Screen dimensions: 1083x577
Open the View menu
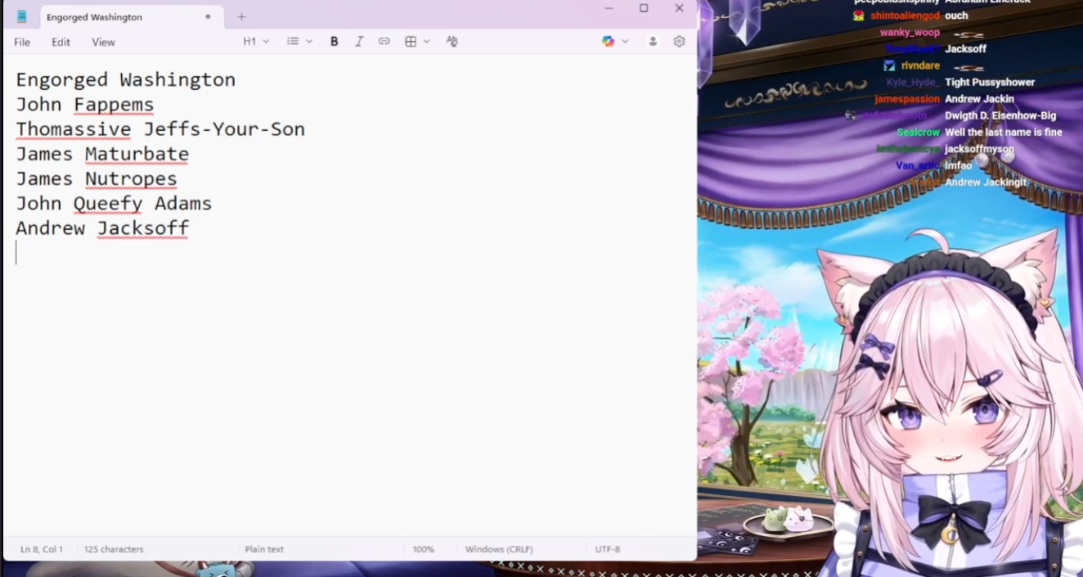click(x=103, y=42)
